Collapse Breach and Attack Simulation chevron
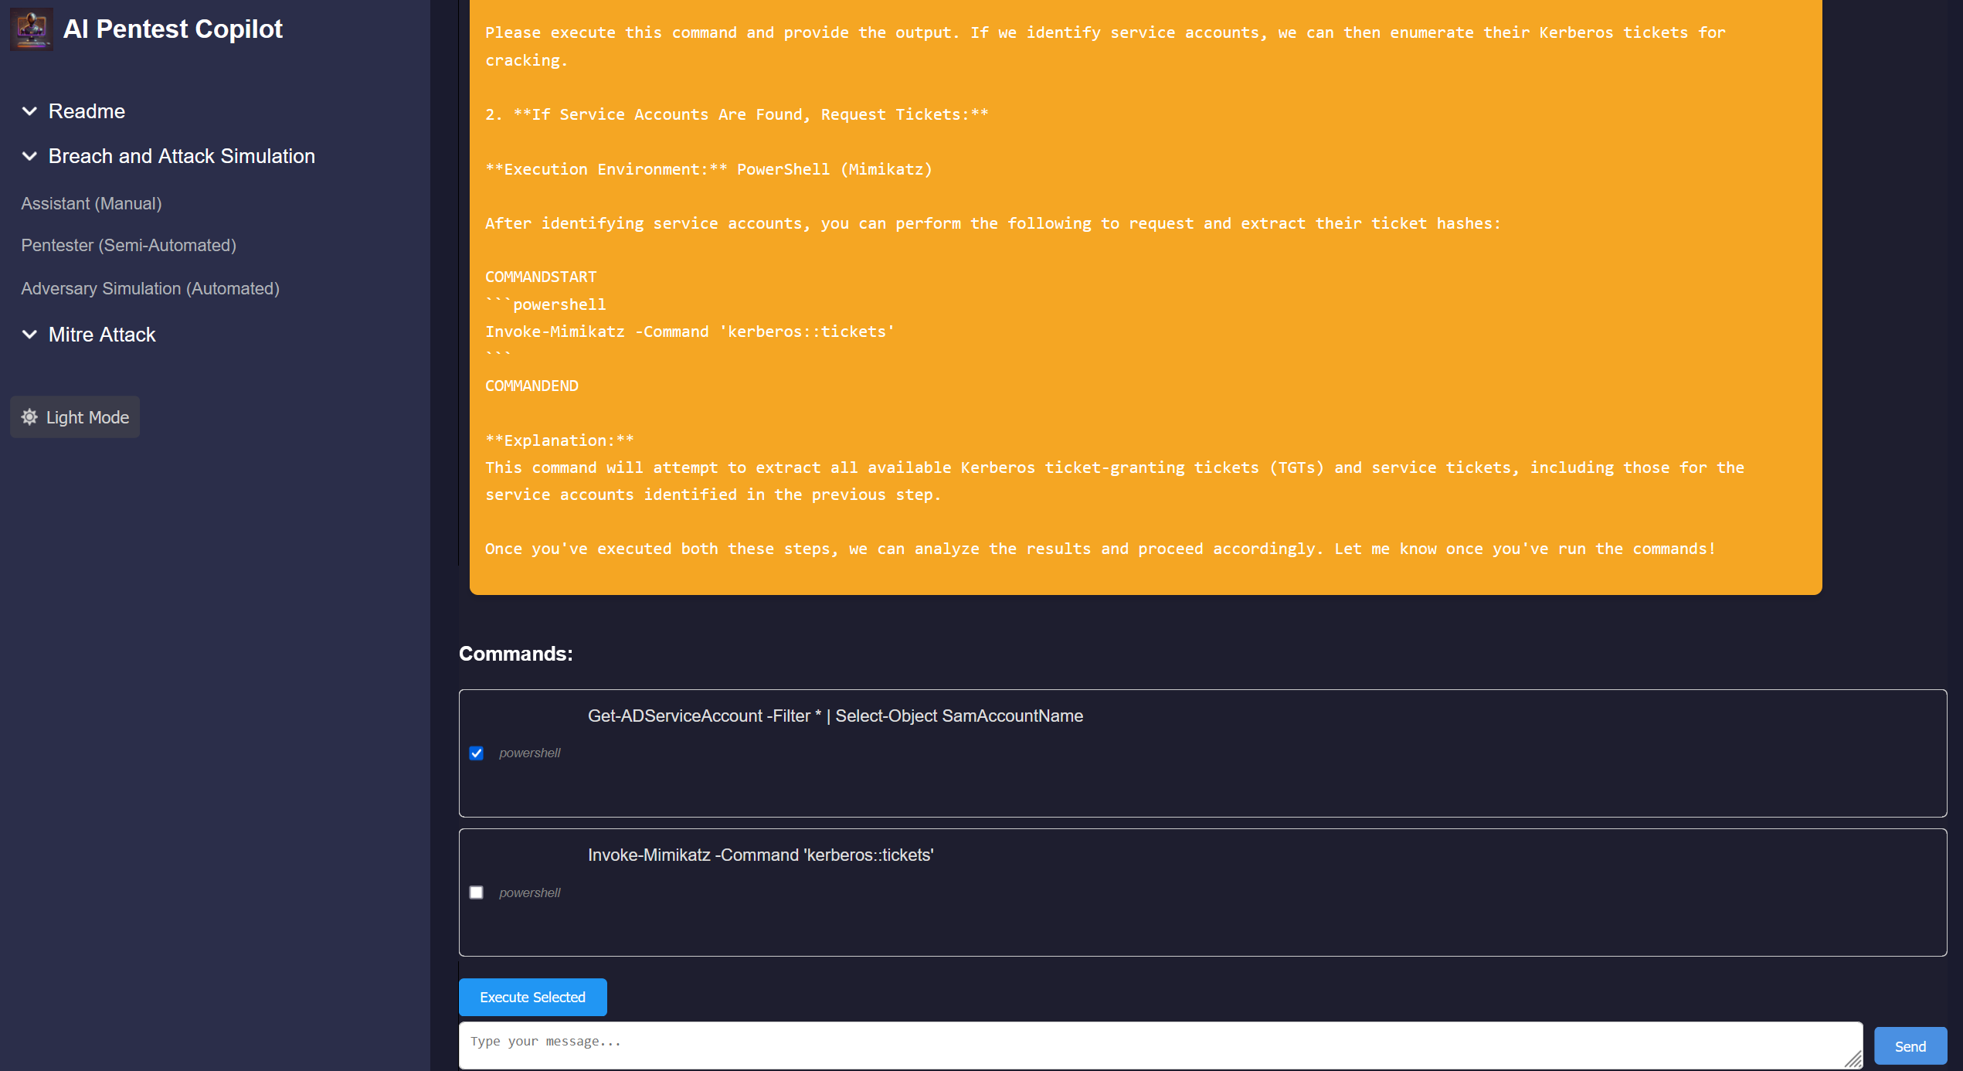The height and width of the screenshot is (1071, 1963). [x=29, y=156]
